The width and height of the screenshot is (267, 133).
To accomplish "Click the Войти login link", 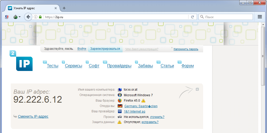I will (82, 49).
